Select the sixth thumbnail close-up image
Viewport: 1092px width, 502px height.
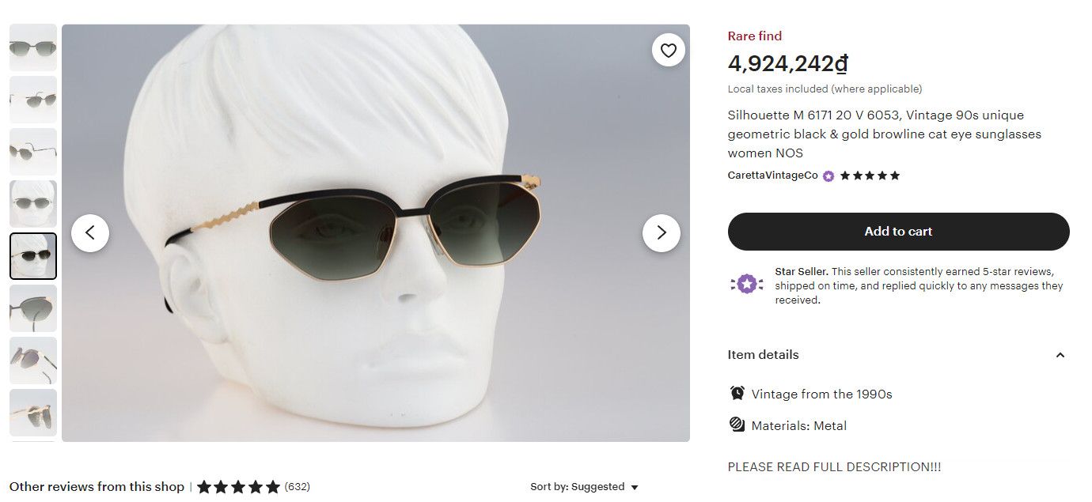point(33,308)
